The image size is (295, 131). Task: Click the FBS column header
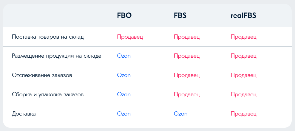pos(180,15)
